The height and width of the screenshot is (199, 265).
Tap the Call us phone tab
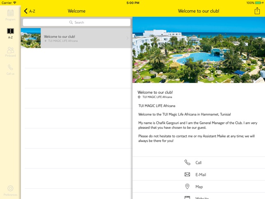point(10,70)
